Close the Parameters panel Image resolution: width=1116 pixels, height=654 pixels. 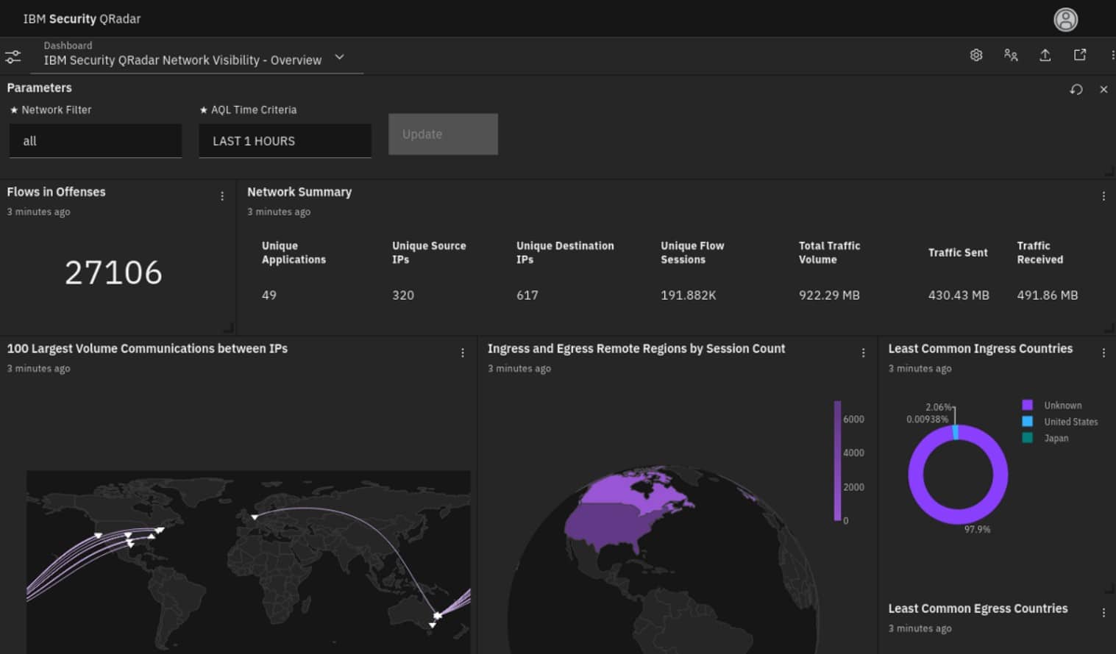[1103, 90]
